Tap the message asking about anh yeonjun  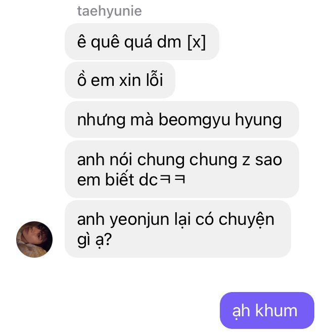(x=178, y=229)
